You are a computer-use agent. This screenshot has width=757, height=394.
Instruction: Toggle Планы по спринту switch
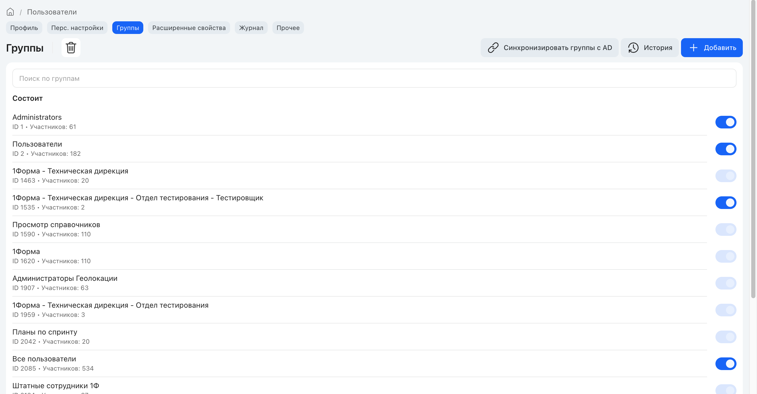point(726,337)
